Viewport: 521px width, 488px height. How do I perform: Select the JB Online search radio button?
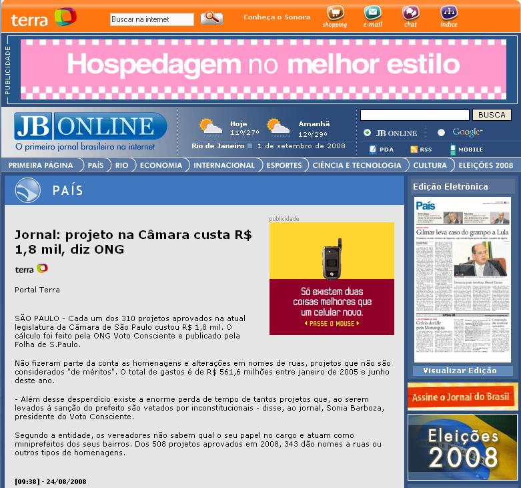368,133
